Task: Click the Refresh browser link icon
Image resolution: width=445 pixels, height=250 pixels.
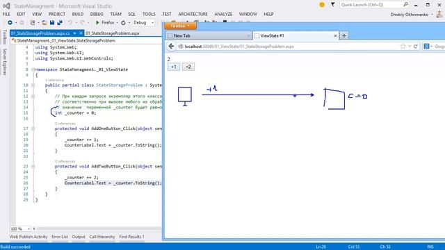Action: click(x=123, y=22)
